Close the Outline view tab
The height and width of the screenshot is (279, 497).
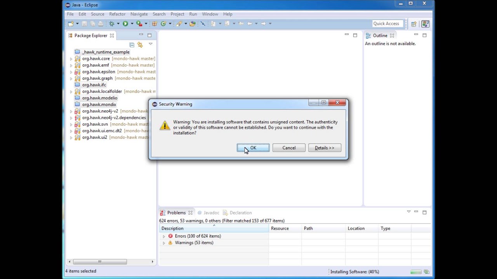[392, 36]
